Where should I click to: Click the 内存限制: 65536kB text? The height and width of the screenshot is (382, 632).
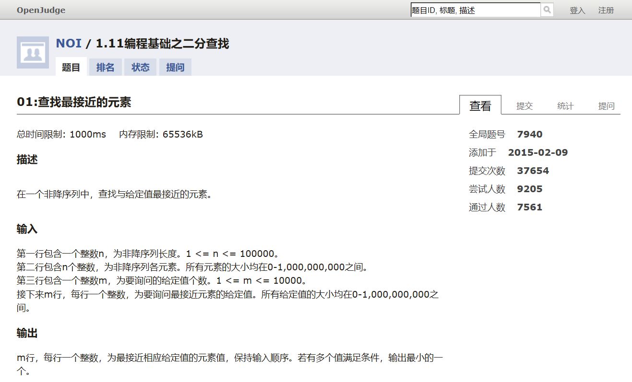(x=161, y=134)
